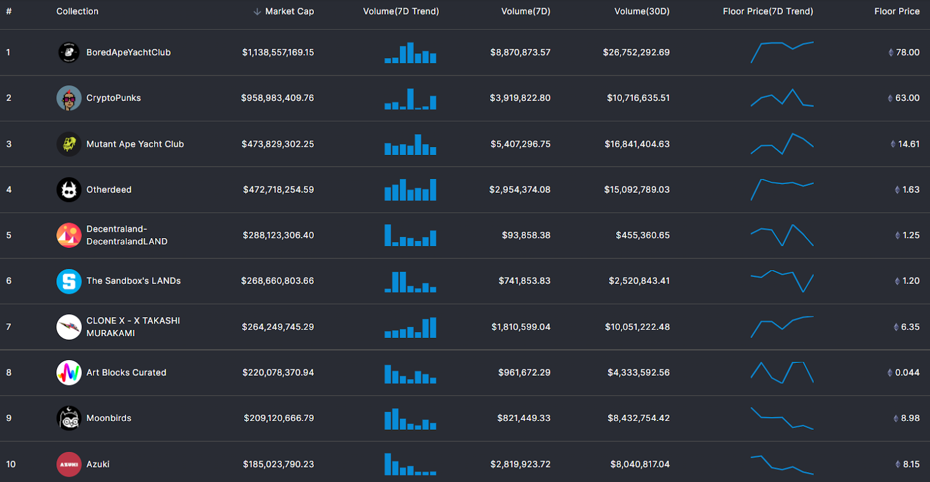
Task: View BoredApeYachtClub volume 7D trend bar chart
Action: tap(410, 52)
